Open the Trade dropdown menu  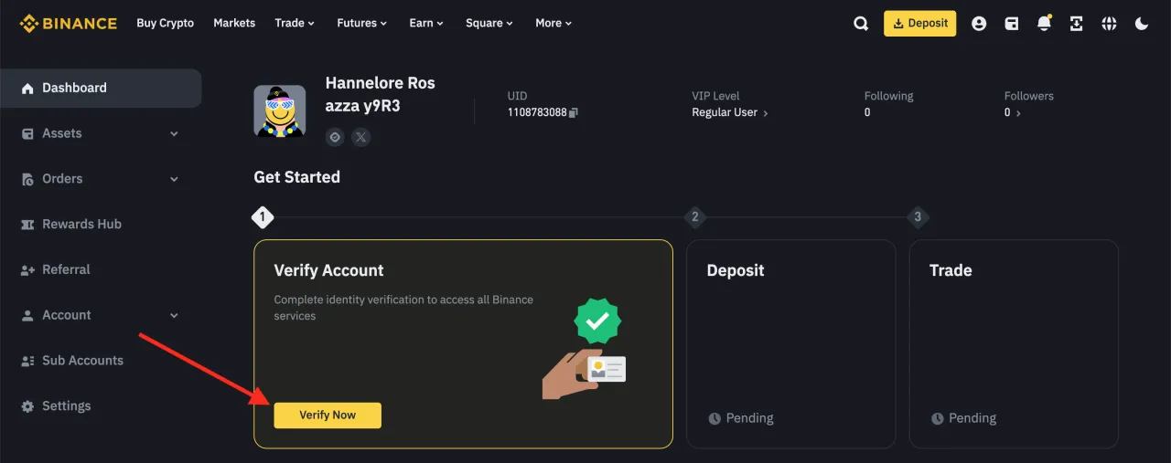pyautogui.click(x=295, y=23)
